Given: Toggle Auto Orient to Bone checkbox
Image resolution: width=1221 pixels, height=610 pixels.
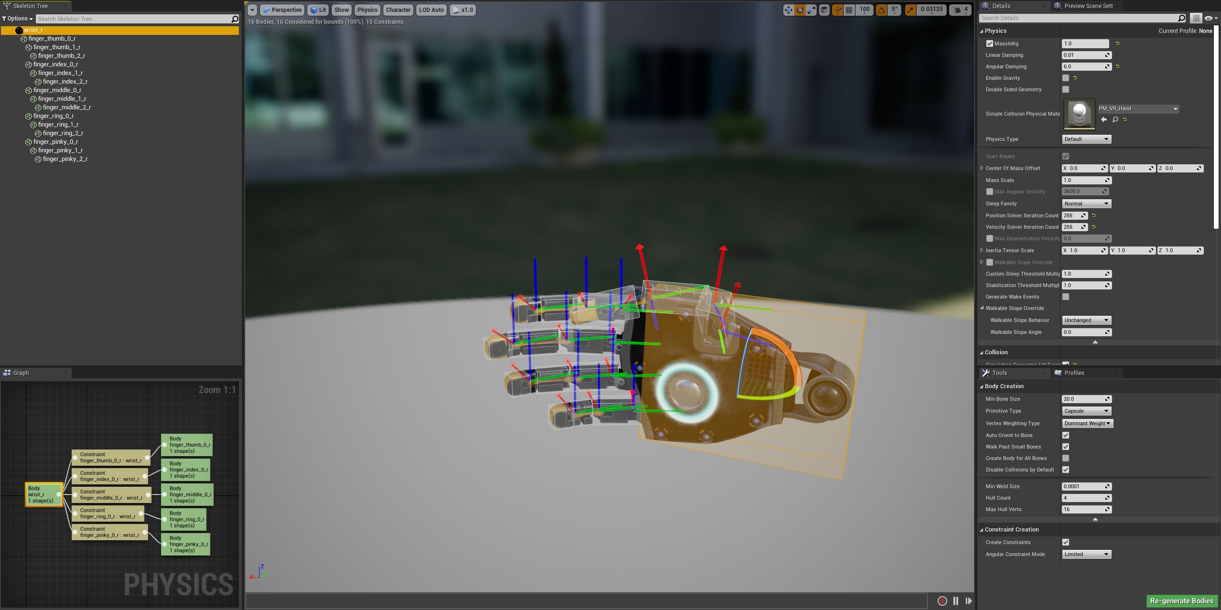Looking at the screenshot, I should click(x=1065, y=435).
